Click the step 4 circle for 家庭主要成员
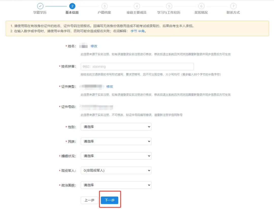The image size is (274, 209). 137,6
